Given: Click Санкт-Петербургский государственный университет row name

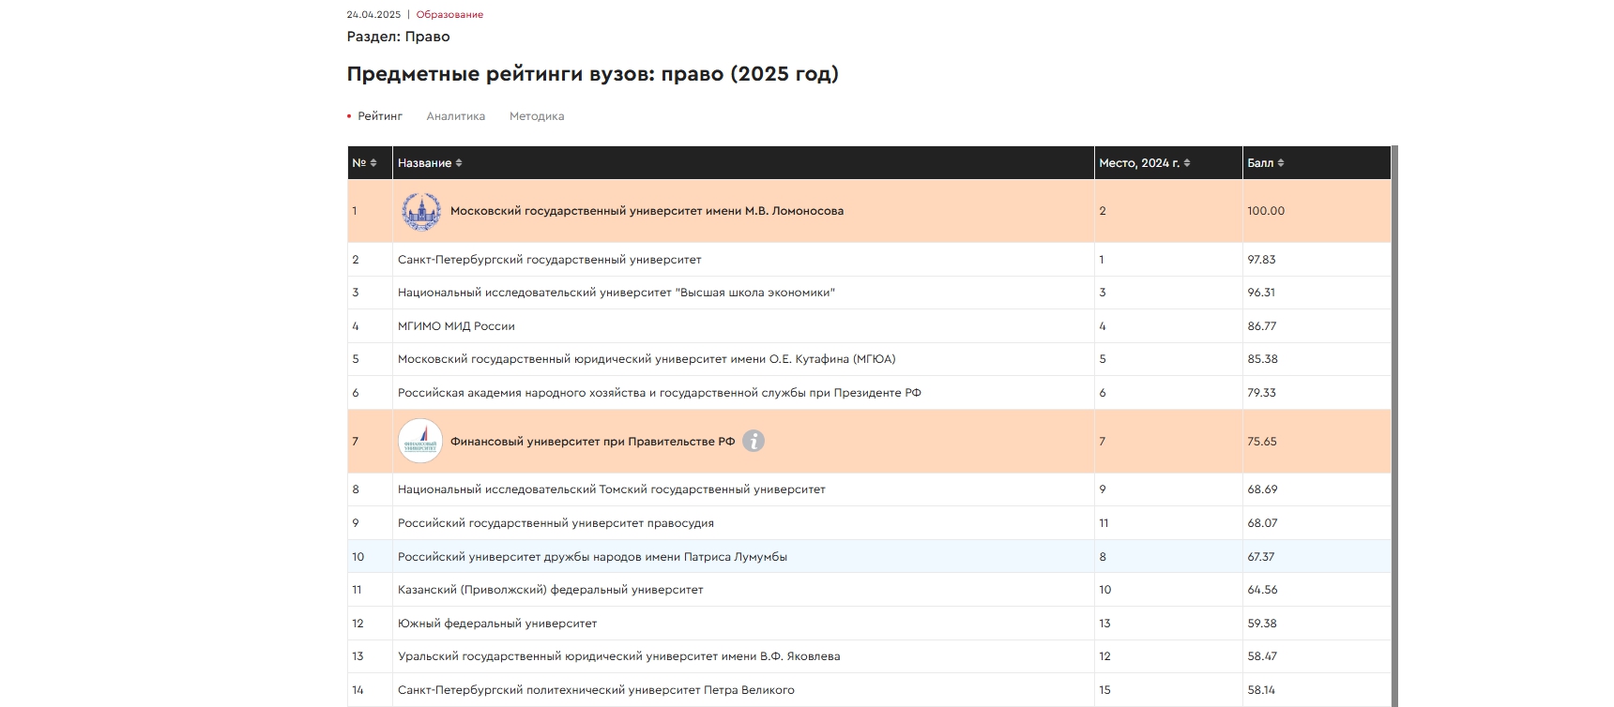Looking at the screenshot, I should click(550, 260).
